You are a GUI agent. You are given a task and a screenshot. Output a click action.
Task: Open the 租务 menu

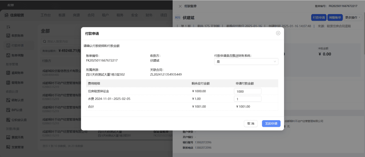[120, 15]
